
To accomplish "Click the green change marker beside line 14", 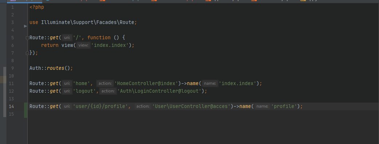I will [x=25, y=110].
